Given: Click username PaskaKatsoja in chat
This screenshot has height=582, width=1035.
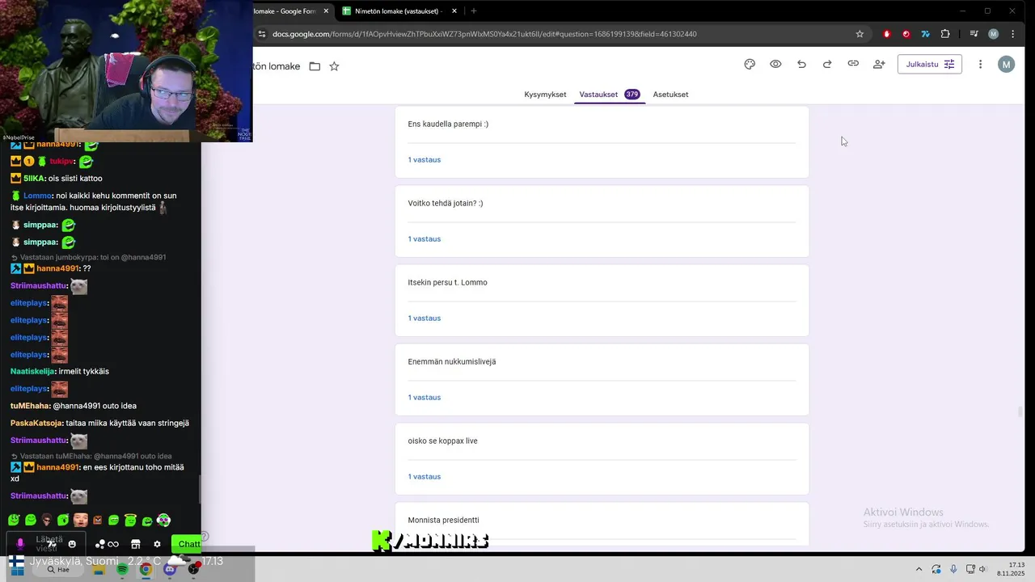Looking at the screenshot, I should click(36, 423).
